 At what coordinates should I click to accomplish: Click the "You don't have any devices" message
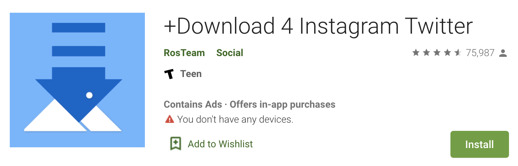click(x=235, y=120)
